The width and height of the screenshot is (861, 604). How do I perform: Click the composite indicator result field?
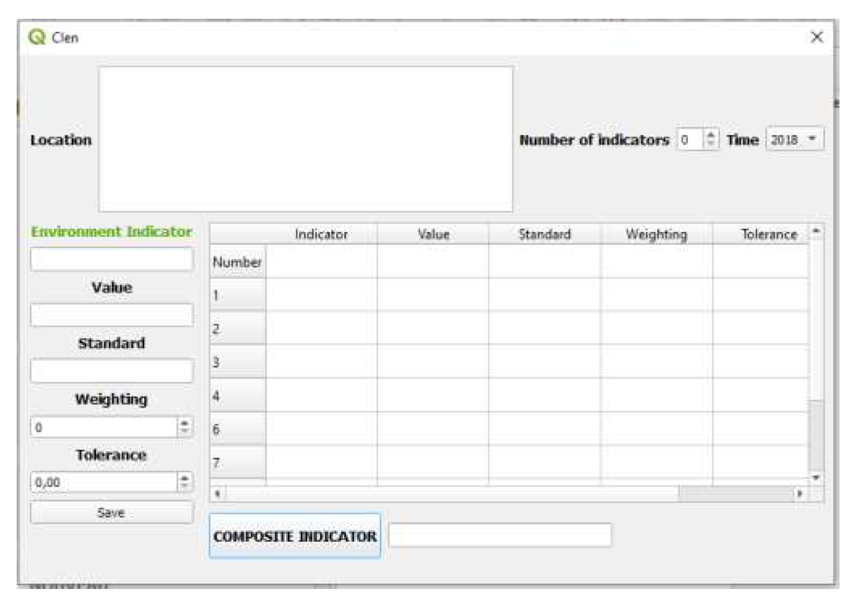[x=500, y=535]
